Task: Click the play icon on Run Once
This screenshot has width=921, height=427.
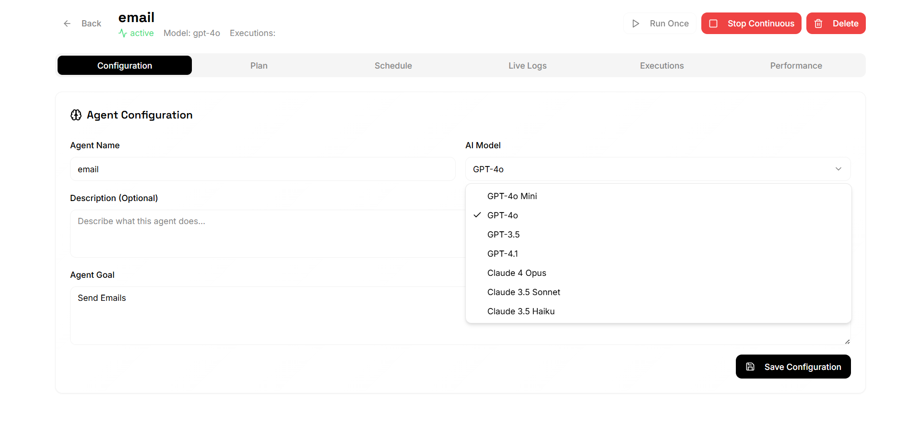Action: point(636,24)
